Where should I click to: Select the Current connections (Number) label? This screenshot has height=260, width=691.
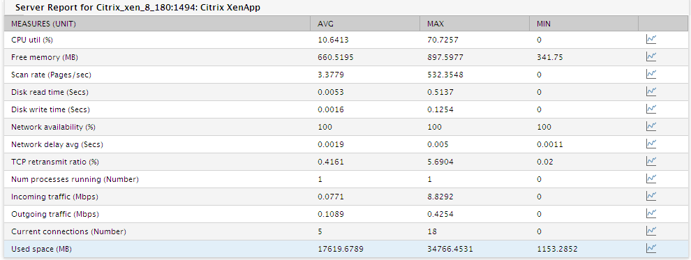[68, 231]
